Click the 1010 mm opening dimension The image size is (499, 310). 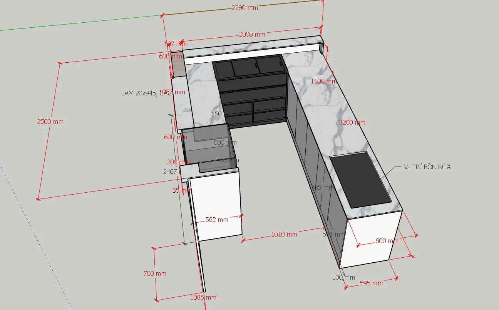pyautogui.click(x=284, y=234)
